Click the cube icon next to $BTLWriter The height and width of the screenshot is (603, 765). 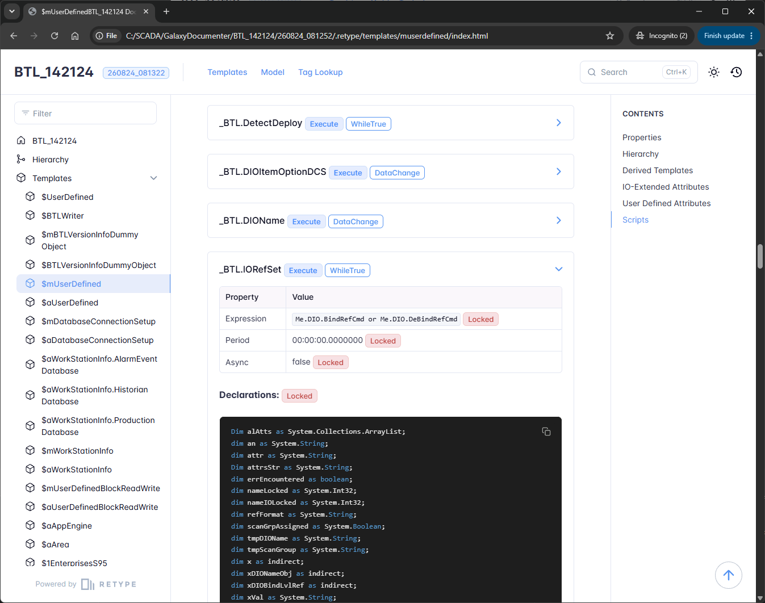point(30,215)
